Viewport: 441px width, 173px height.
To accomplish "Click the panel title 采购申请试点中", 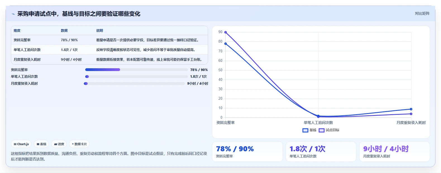I will 79,14.
